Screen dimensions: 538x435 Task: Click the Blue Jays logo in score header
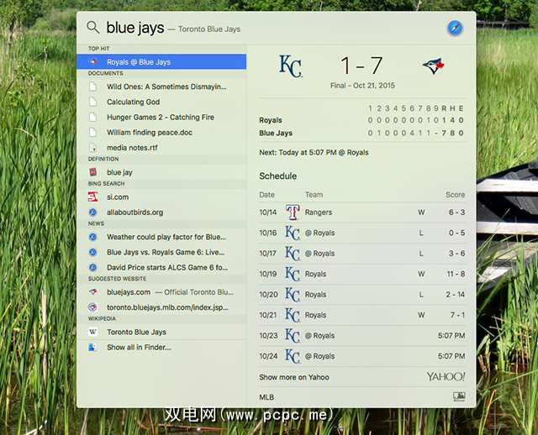pyautogui.click(x=434, y=66)
